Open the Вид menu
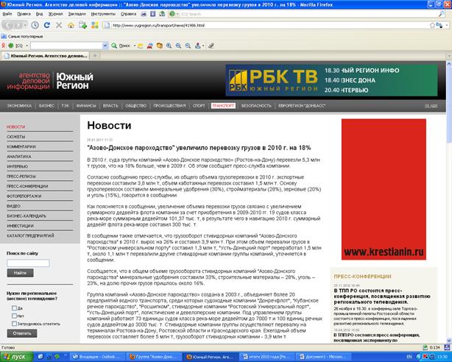452x362 pixels. 39,14
